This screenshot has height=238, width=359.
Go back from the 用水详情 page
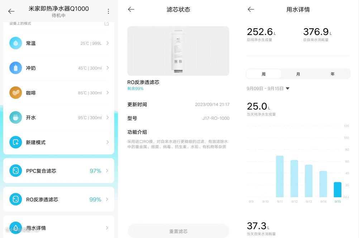click(x=251, y=10)
